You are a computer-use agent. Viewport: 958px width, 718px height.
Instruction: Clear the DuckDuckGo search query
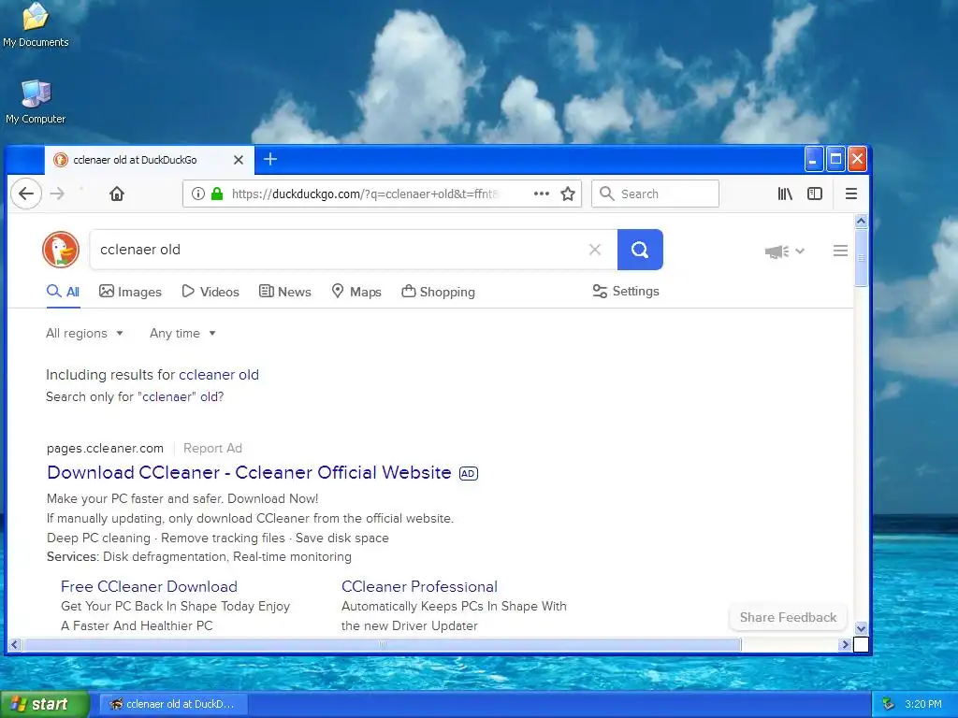point(594,249)
